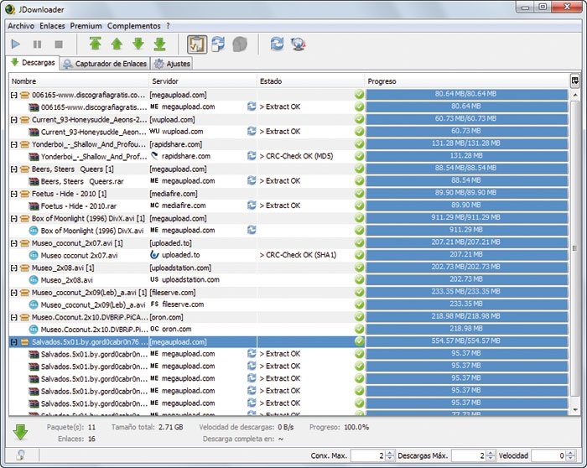Image resolution: width=587 pixels, height=468 pixels.
Task: Click the grey stopmark toolbar icon
Action: click(240, 44)
